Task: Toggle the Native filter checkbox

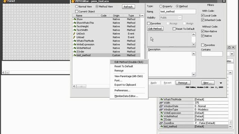Action: [202, 36]
